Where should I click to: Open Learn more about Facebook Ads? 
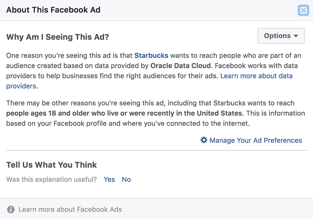coord(70,209)
